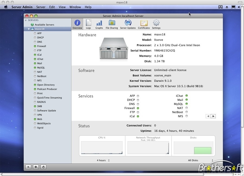Click the CPU % graph

pyautogui.click(x=102, y=148)
